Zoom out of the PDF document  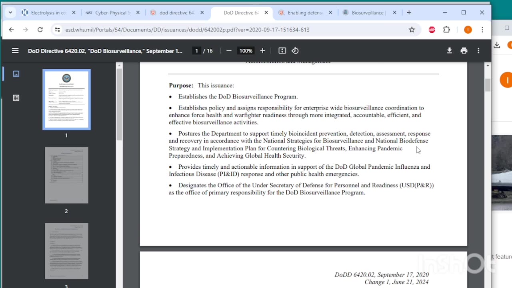pyautogui.click(x=229, y=51)
